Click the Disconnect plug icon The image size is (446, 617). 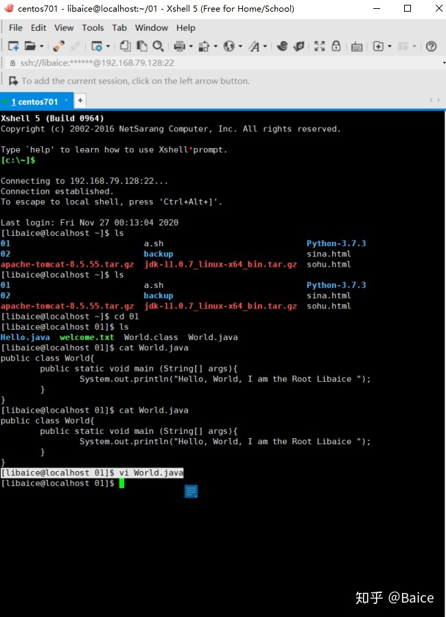(59, 46)
